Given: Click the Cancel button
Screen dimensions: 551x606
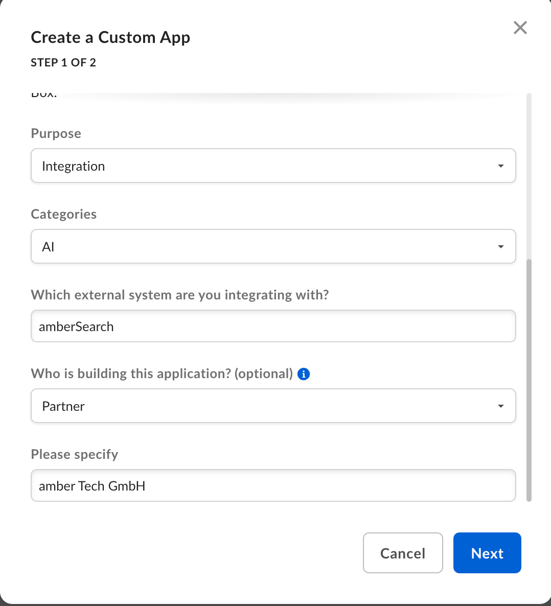Looking at the screenshot, I should tap(403, 553).
